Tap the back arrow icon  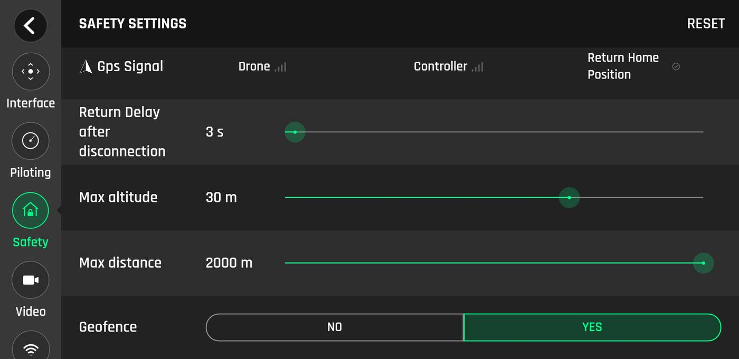[x=30, y=25]
